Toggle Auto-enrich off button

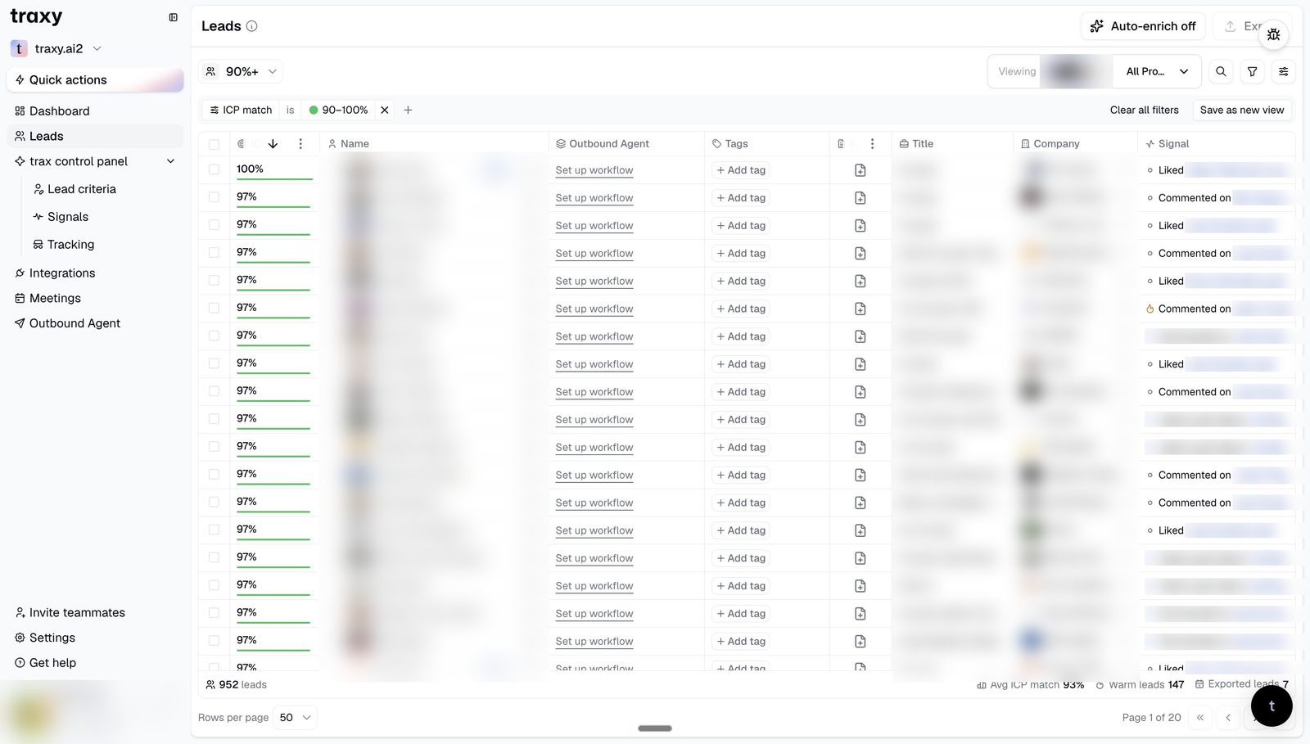[1143, 26]
